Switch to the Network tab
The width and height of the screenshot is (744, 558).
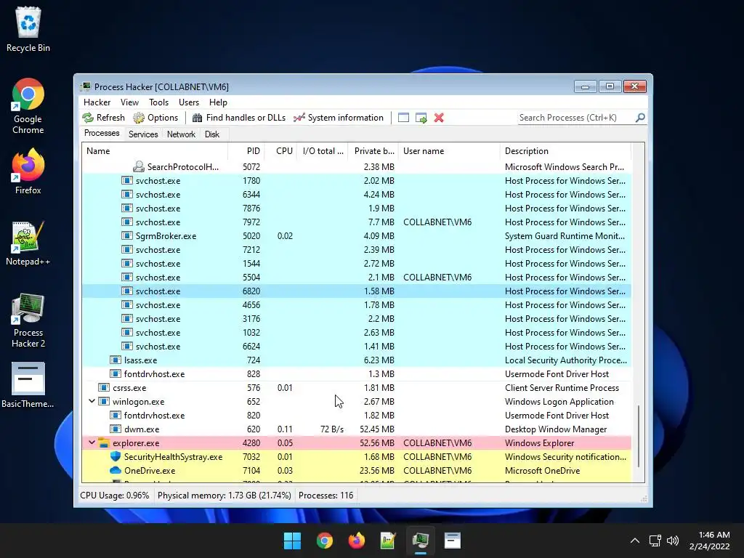tap(181, 134)
